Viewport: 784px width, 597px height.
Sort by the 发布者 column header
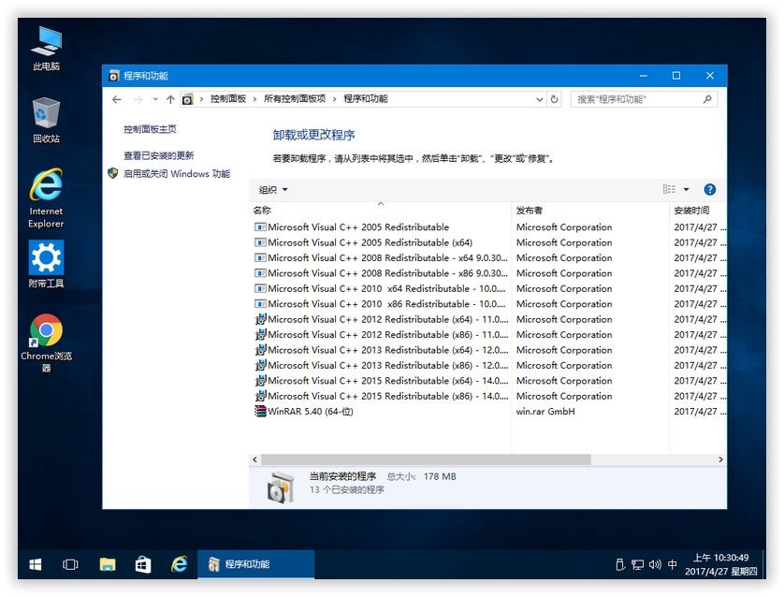pos(590,210)
